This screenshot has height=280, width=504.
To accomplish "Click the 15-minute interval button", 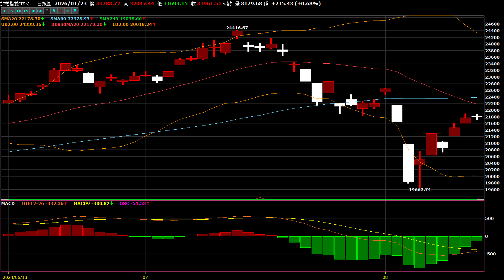I will [26, 11].
